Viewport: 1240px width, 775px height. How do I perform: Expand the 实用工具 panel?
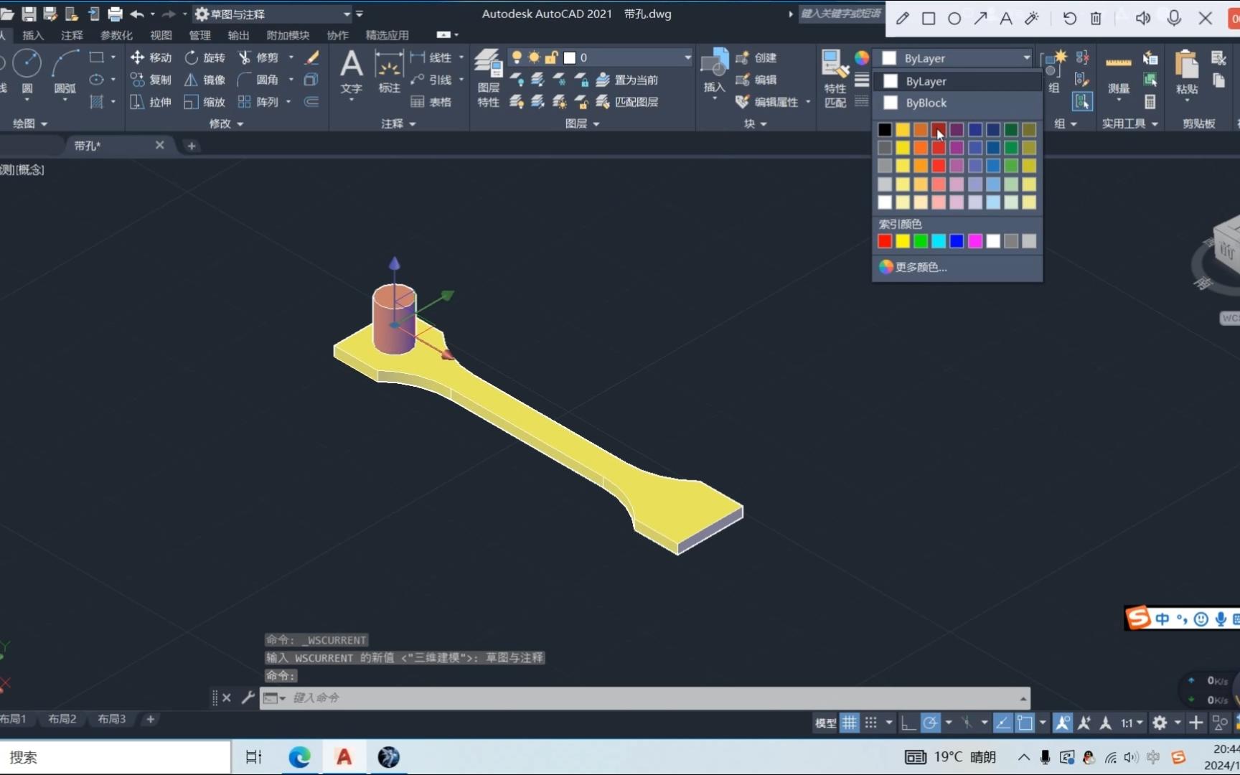pos(1130,123)
